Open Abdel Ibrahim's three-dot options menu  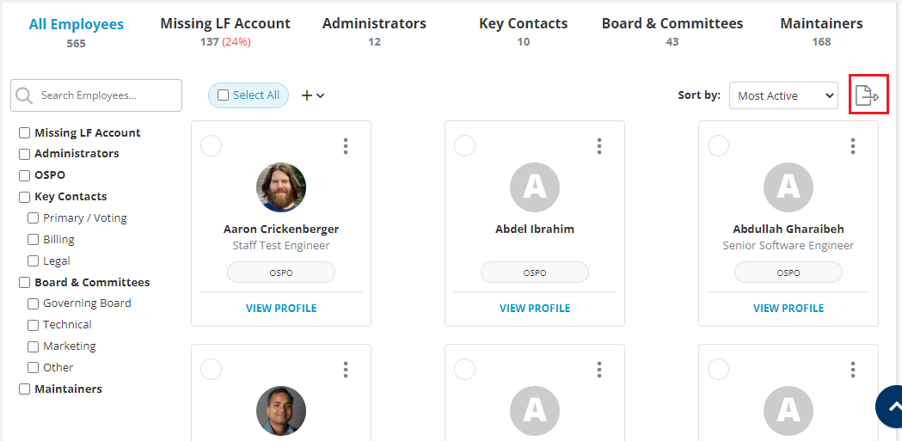pos(599,146)
